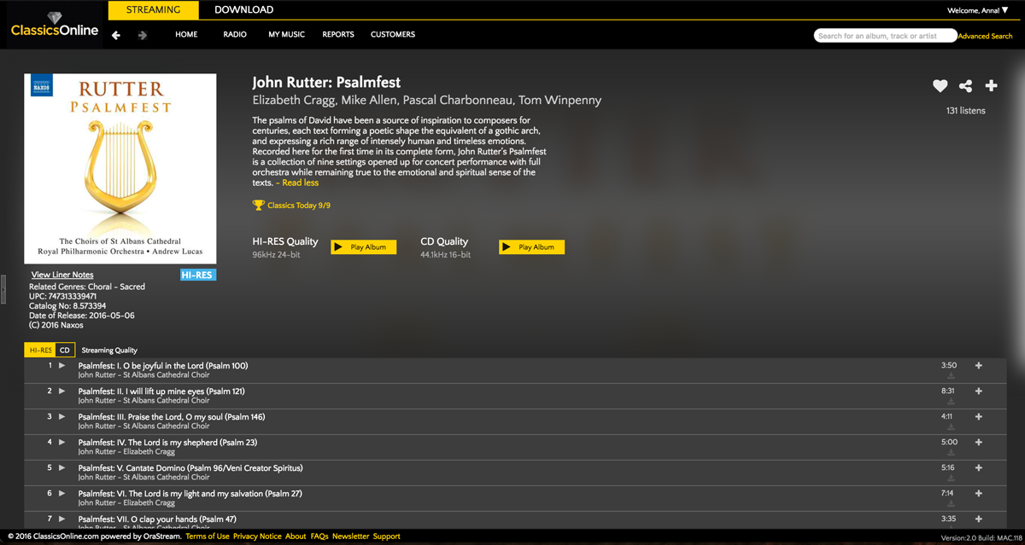This screenshot has height=545, width=1025.
Task: Focus the album, track or artist search field
Action: pos(885,36)
